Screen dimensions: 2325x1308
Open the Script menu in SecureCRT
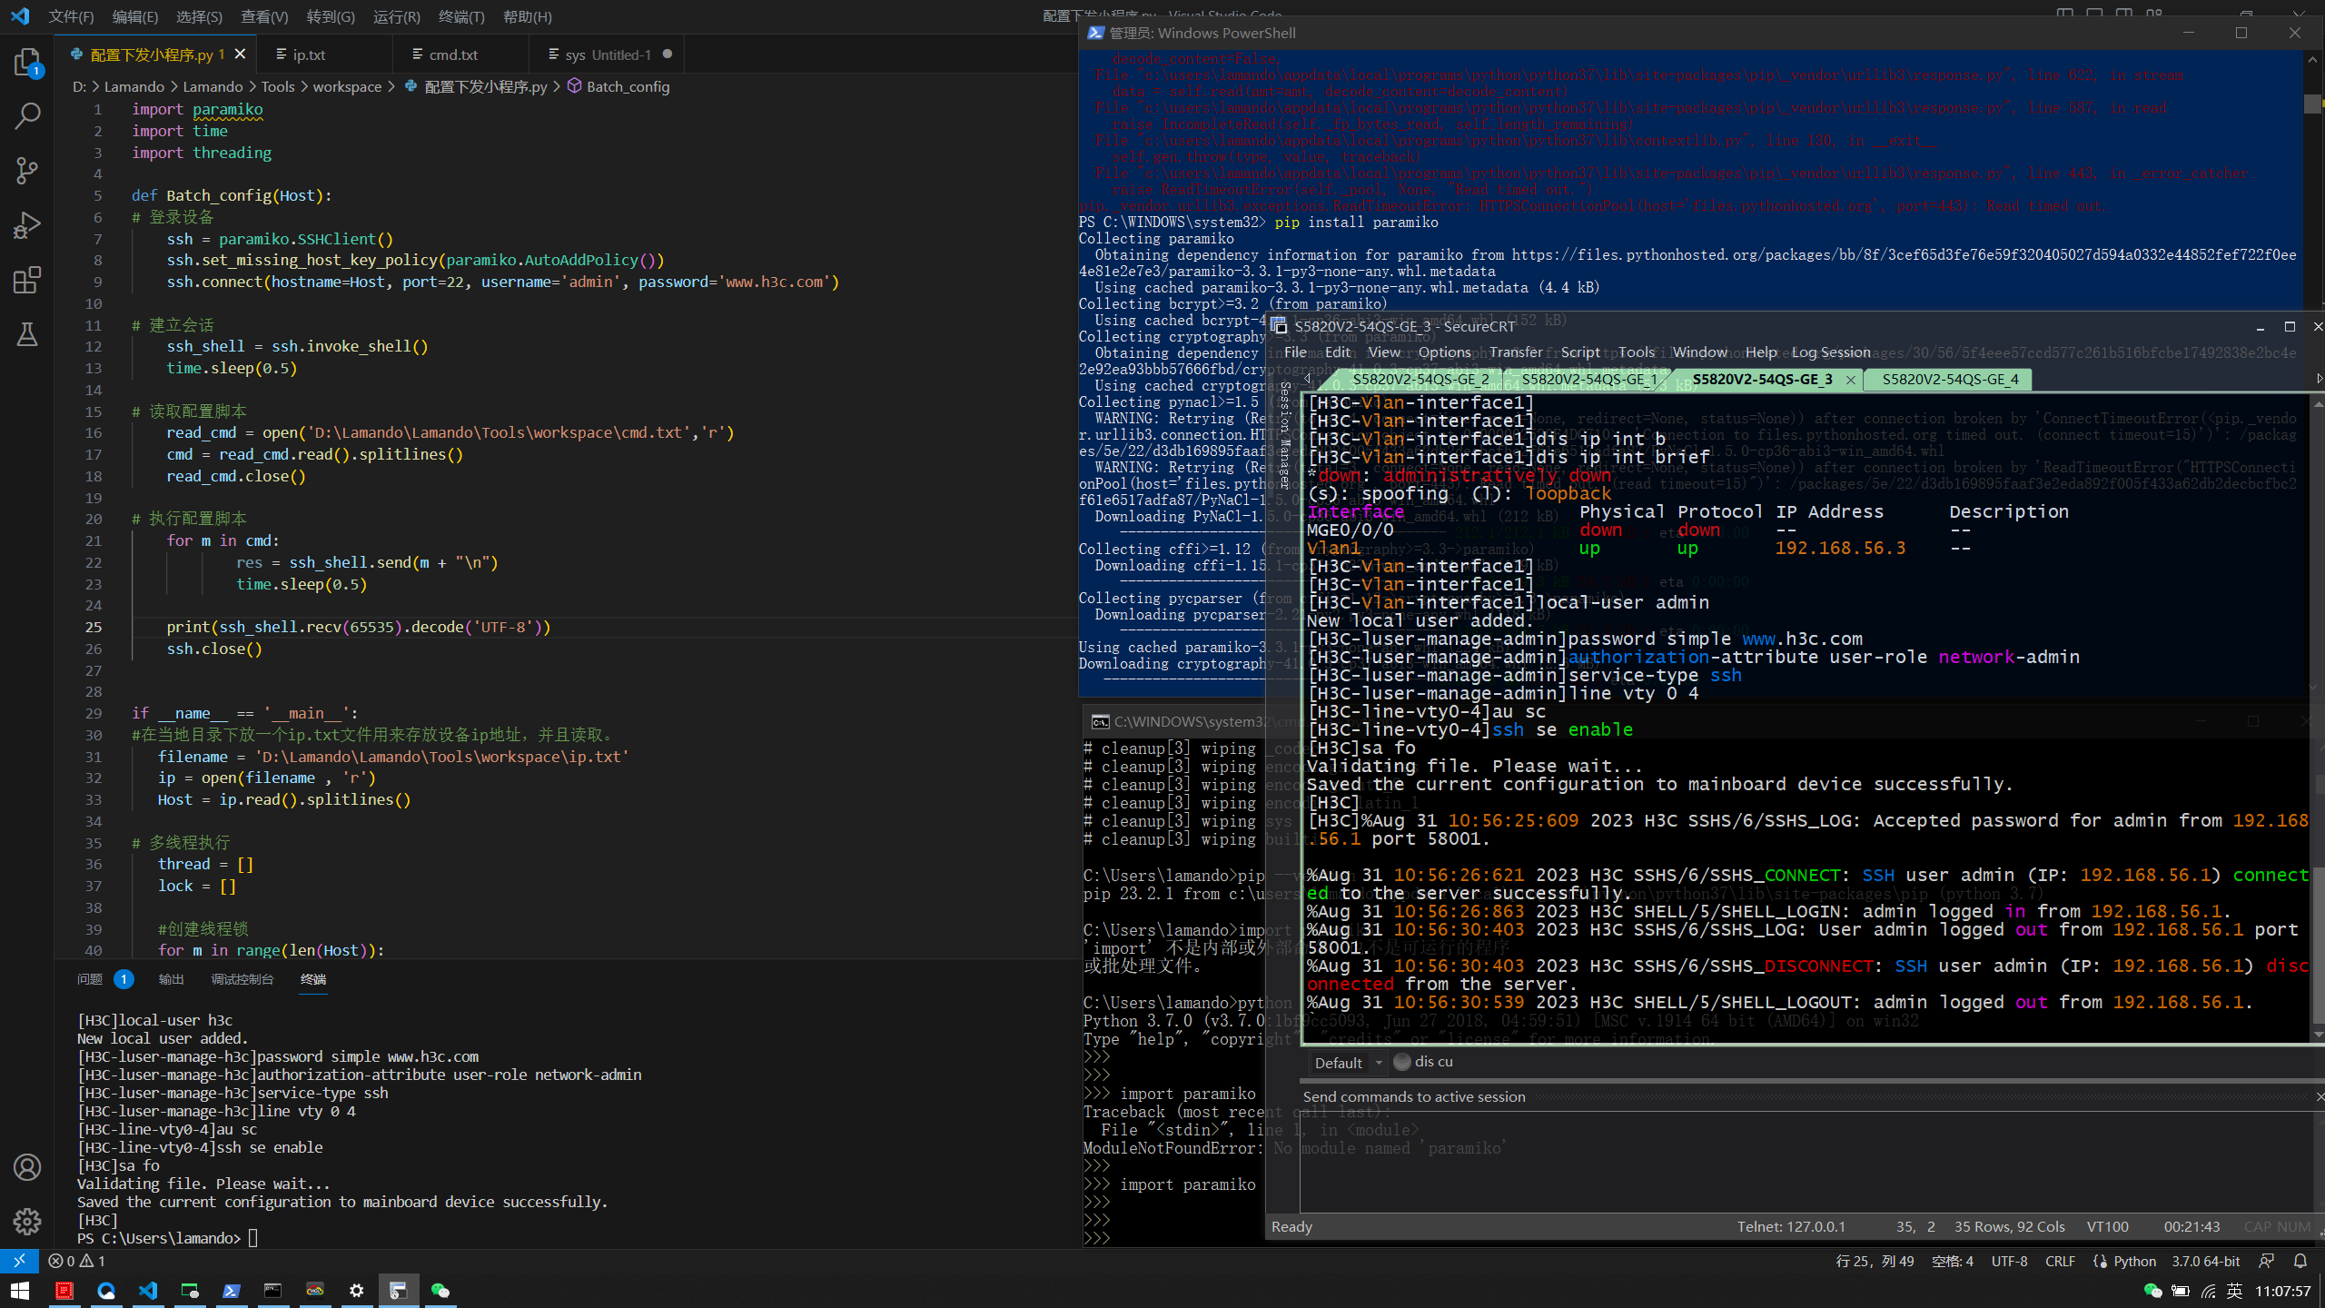[x=1579, y=352]
